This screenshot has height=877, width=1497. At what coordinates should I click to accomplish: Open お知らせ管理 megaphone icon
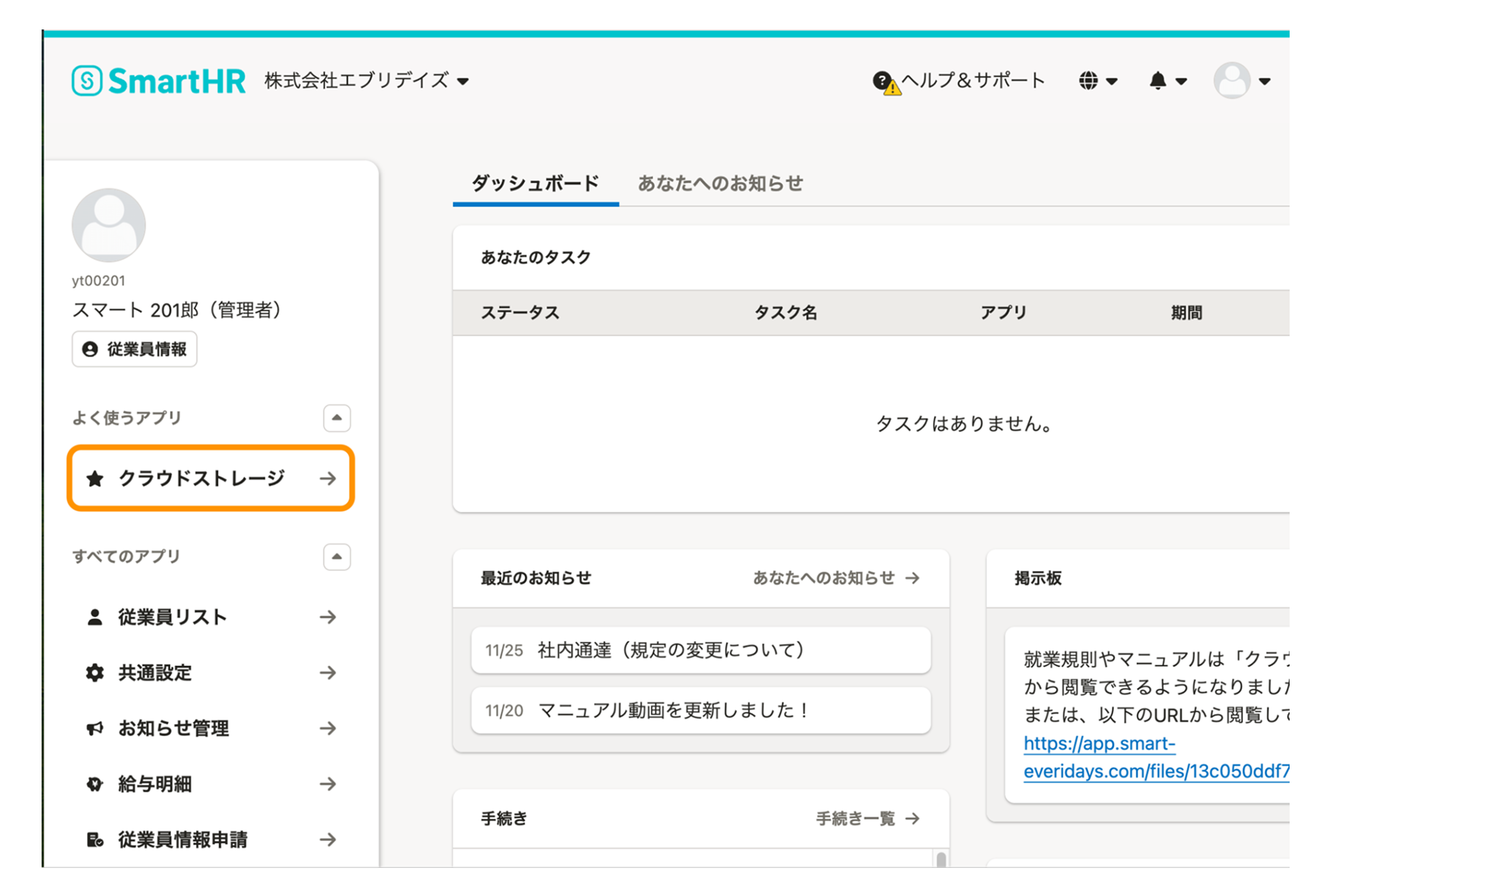tap(95, 728)
